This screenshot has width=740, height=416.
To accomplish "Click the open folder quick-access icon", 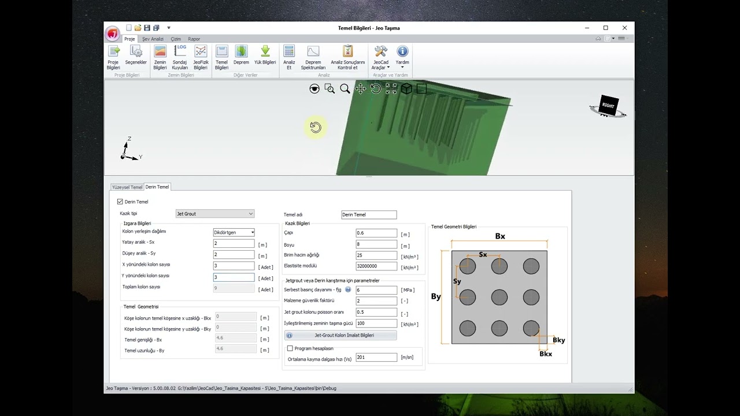I will point(138,28).
